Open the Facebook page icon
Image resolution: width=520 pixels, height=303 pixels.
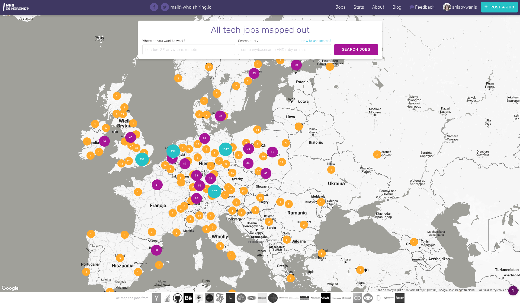click(154, 7)
